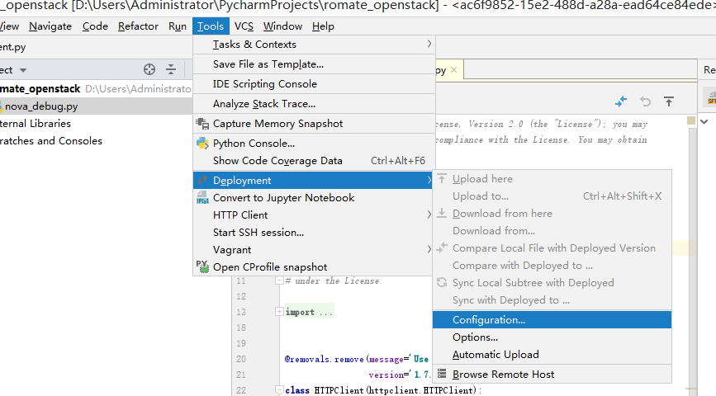Close the editor tab
The width and height of the screenshot is (716, 396).
point(453,70)
